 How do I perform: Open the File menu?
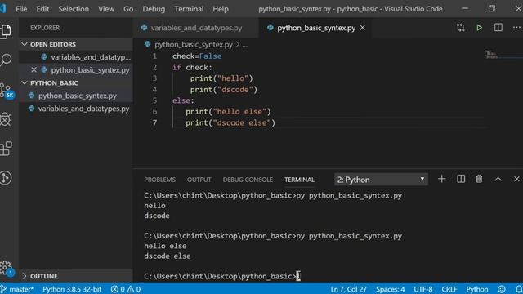pyautogui.click(x=21, y=9)
